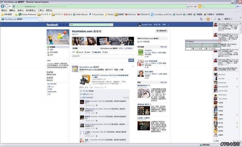This screenshot has height=147, width=242.
Task: Select the VicoVation.com browser tab
Action: point(19,19)
